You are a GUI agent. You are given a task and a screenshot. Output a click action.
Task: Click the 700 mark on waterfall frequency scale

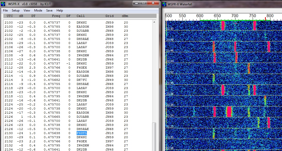[x=235, y=16]
